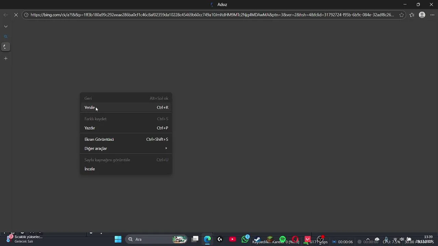Open the three-dot settings and more menu
Screen dimensions: 438x246
point(432,15)
